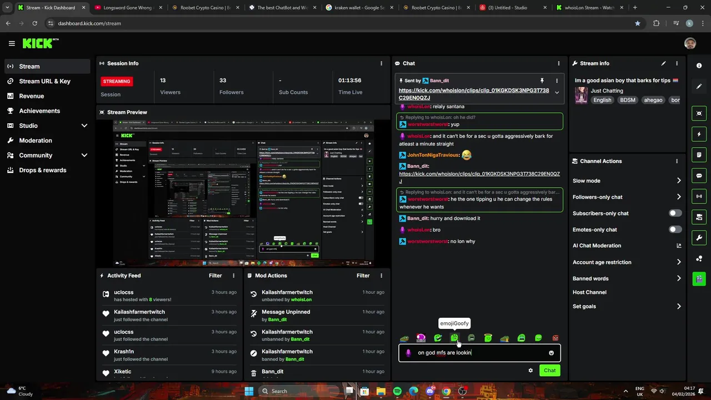Click the wrench icon in right rail
This screenshot has width=711, height=400.
(x=699, y=238)
